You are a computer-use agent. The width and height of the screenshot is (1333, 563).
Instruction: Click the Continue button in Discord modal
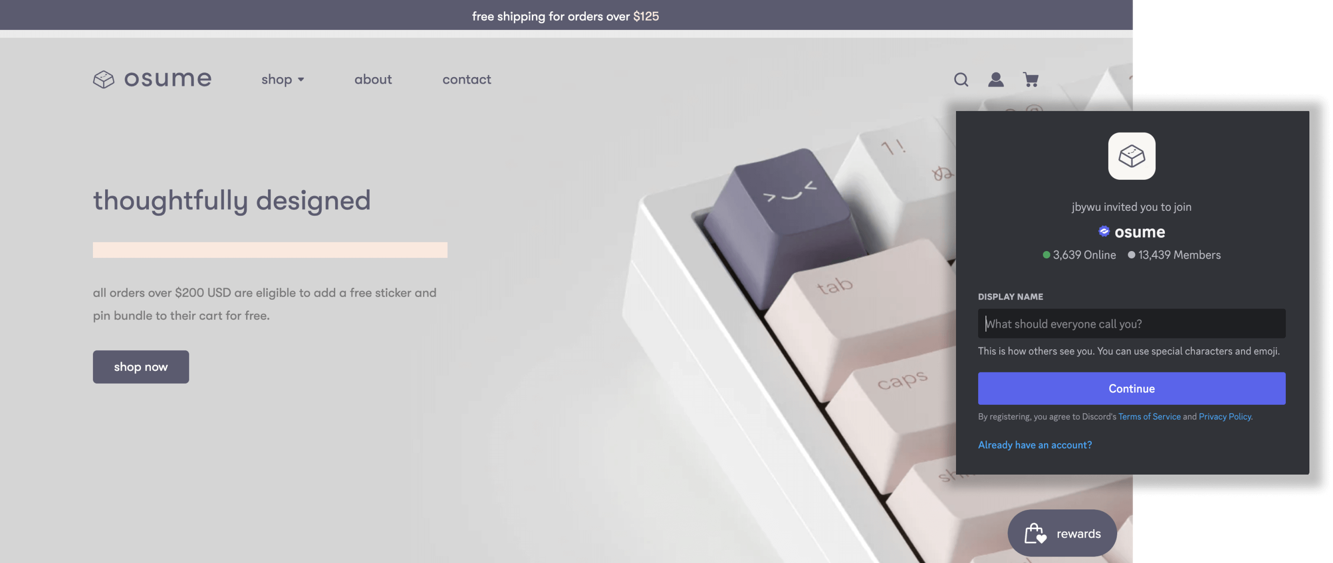(1130, 388)
